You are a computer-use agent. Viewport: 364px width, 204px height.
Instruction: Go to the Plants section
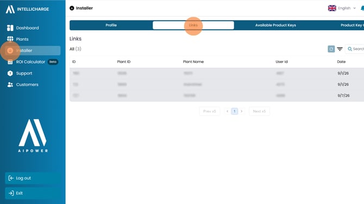pyautogui.click(x=33, y=39)
